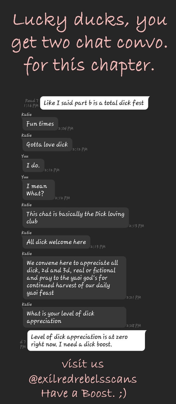
Task: Click the 2:28 PM timestamp
Action: click(x=134, y=326)
